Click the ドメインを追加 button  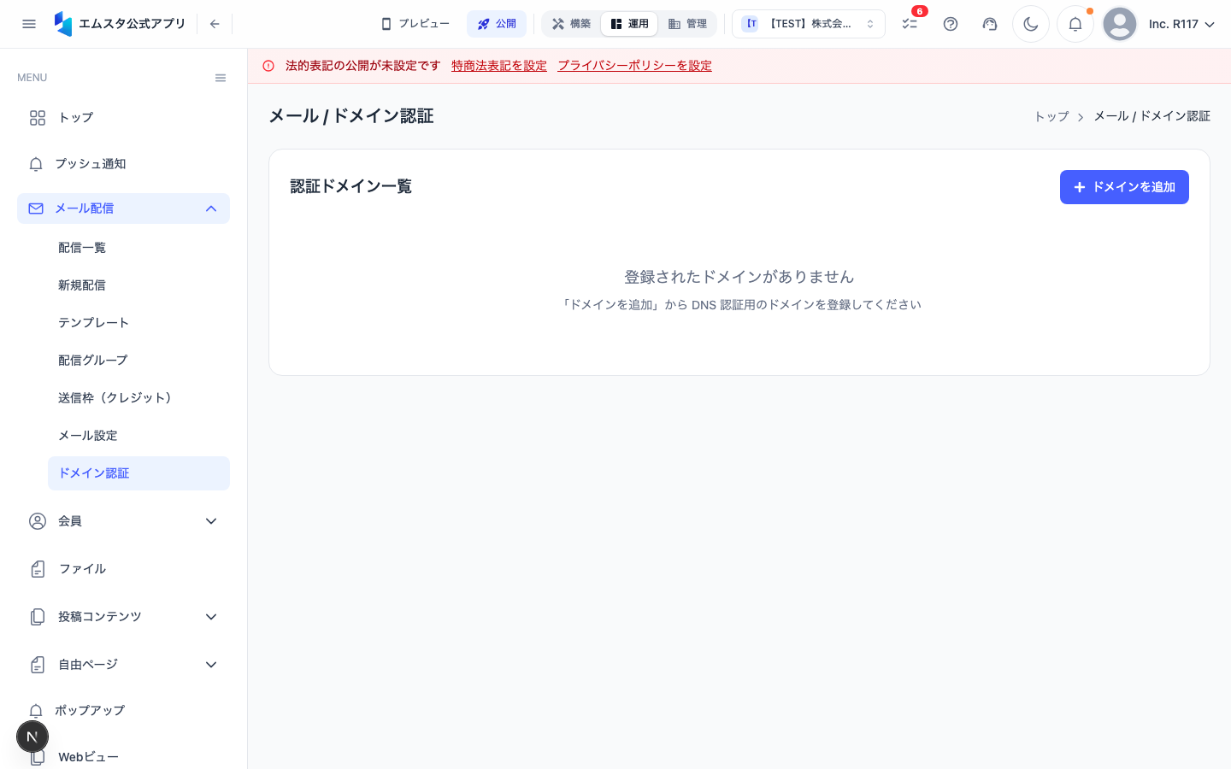pyautogui.click(x=1124, y=187)
